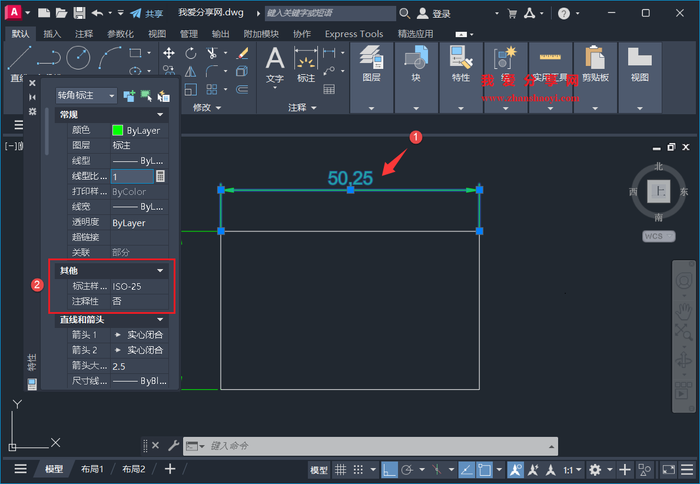This screenshot has width=700, height=484.
Task: Toggle isometric drafting in status bar
Action: 437,469
